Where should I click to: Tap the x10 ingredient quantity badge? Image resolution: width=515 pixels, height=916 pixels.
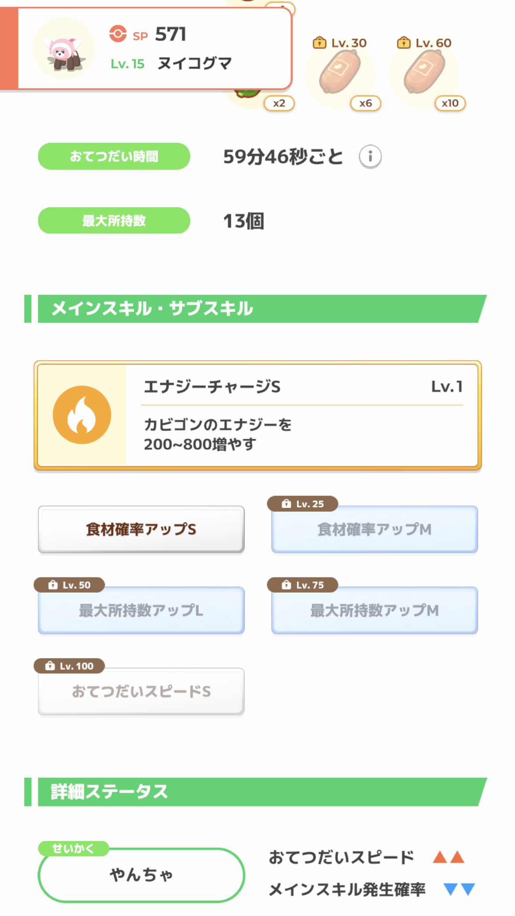(x=450, y=103)
